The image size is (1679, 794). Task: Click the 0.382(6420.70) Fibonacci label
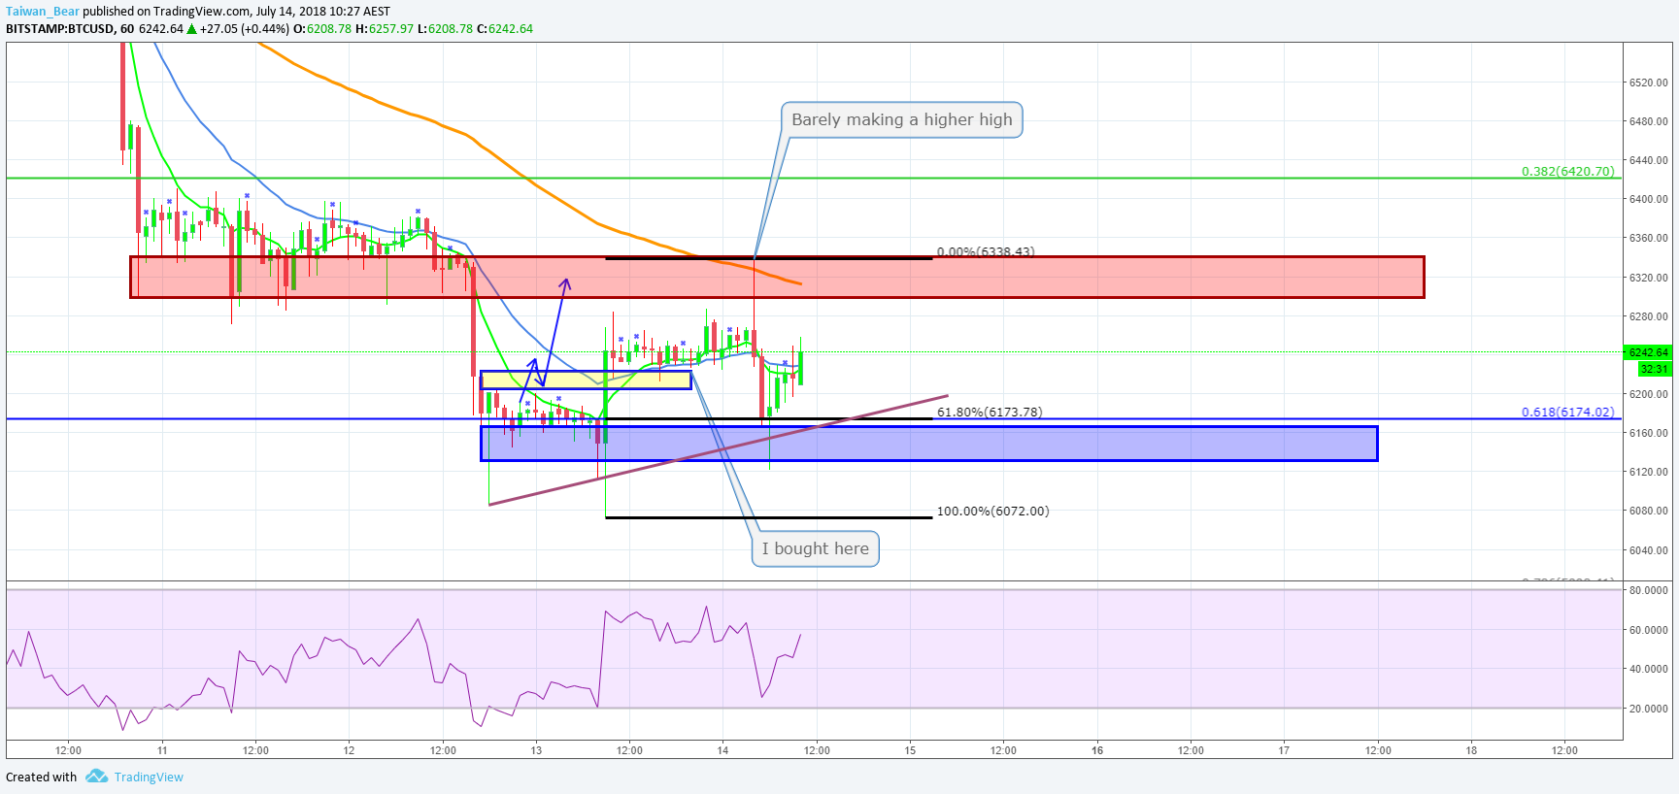point(1567,171)
